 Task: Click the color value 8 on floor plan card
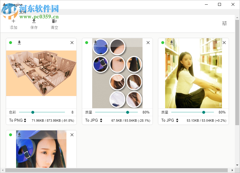[72, 112]
